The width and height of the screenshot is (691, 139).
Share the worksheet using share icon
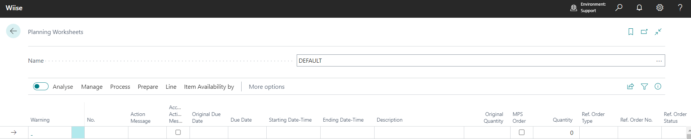tap(631, 86)
